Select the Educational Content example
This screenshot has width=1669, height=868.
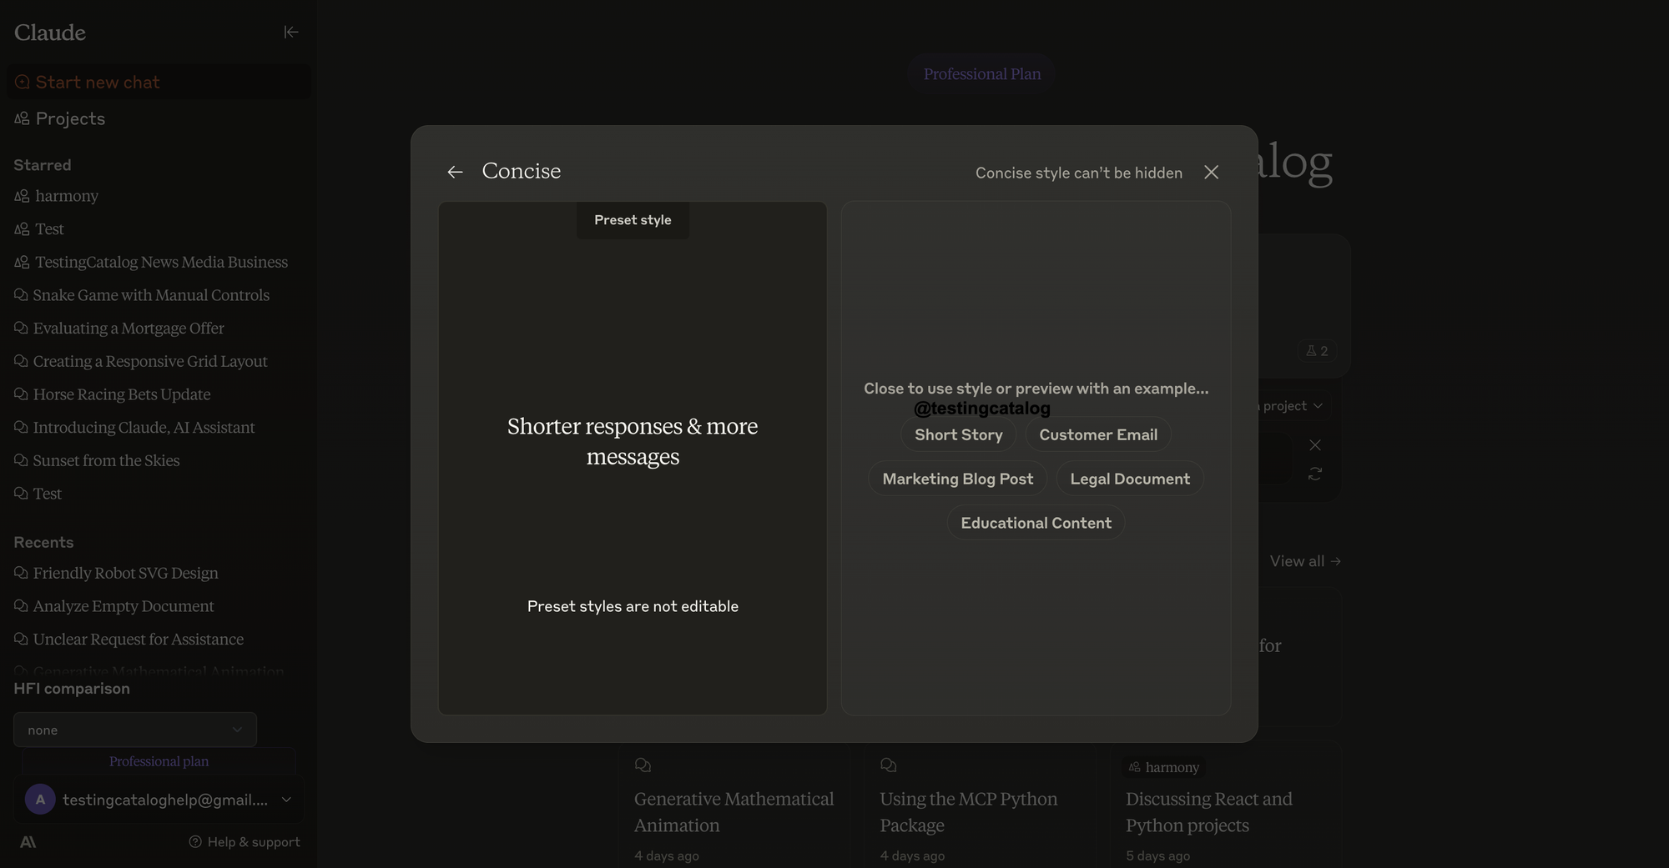1036,523
